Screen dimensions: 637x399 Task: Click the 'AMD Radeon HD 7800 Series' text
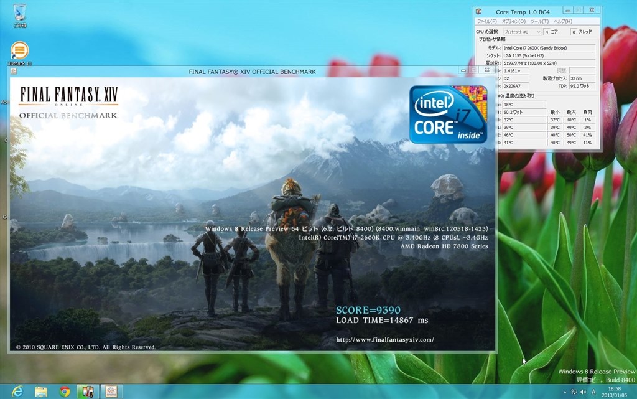(x=444, y=246)
